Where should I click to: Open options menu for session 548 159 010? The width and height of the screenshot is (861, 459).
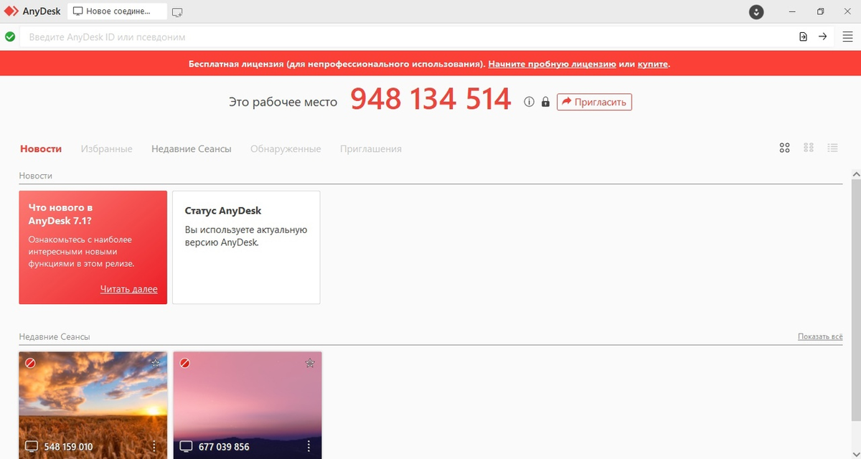pyautogui.click(x=154, y=446)
